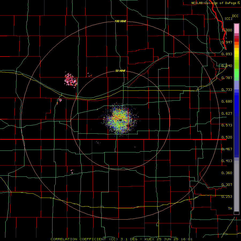
Task: Pick the light pink top color bar segment
Action: [236, 28]
